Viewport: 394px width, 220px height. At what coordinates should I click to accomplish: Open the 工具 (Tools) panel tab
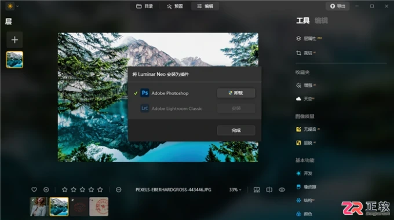click(303, 21)
